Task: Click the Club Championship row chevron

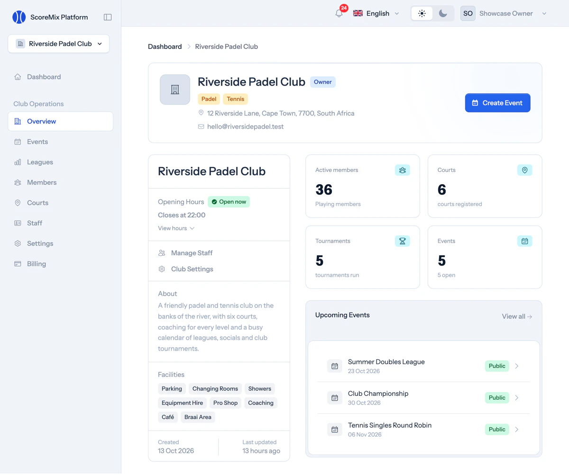Action: 517,398
